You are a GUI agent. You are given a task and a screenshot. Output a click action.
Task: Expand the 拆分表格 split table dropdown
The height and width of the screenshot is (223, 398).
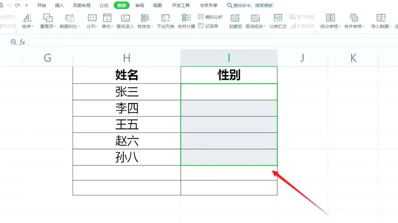tap(339, 26)
